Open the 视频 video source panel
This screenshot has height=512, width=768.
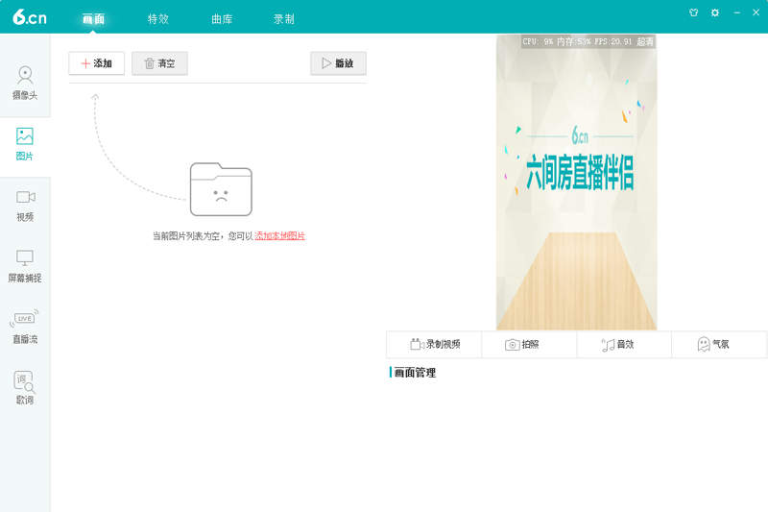coord(25,205)
